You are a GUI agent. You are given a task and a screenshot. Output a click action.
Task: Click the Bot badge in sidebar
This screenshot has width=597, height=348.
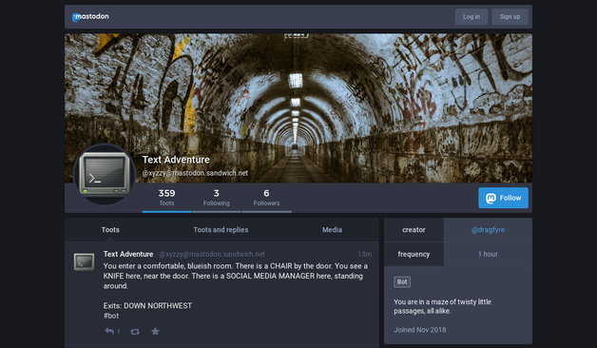pyautogui.click(x=402, y=282)
